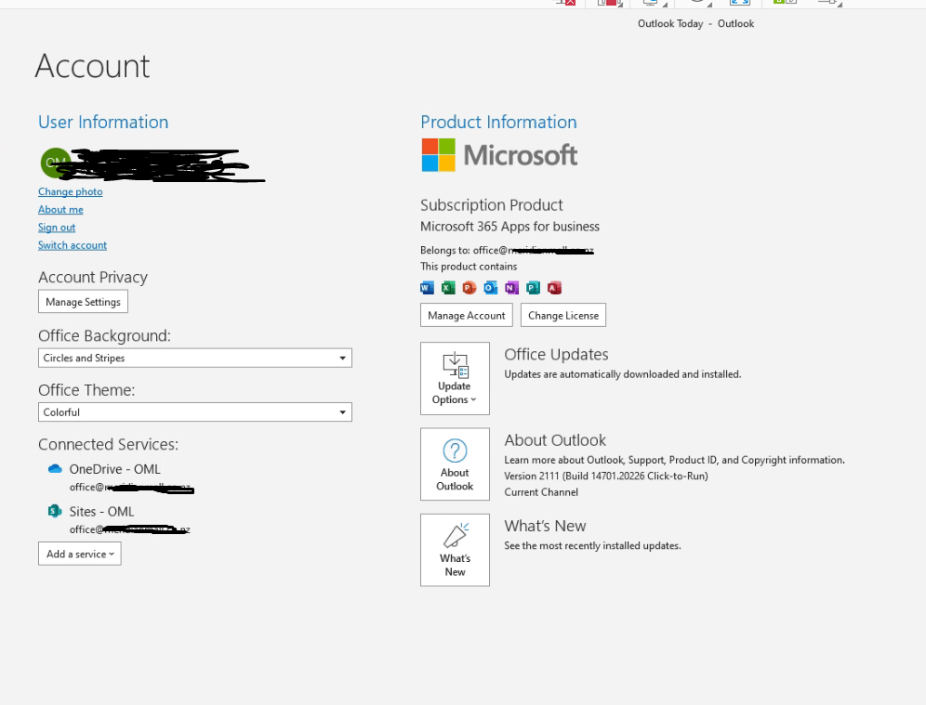The image size is (926, 705).
Task: Open the Add a service menu
Action: (80, 554)
